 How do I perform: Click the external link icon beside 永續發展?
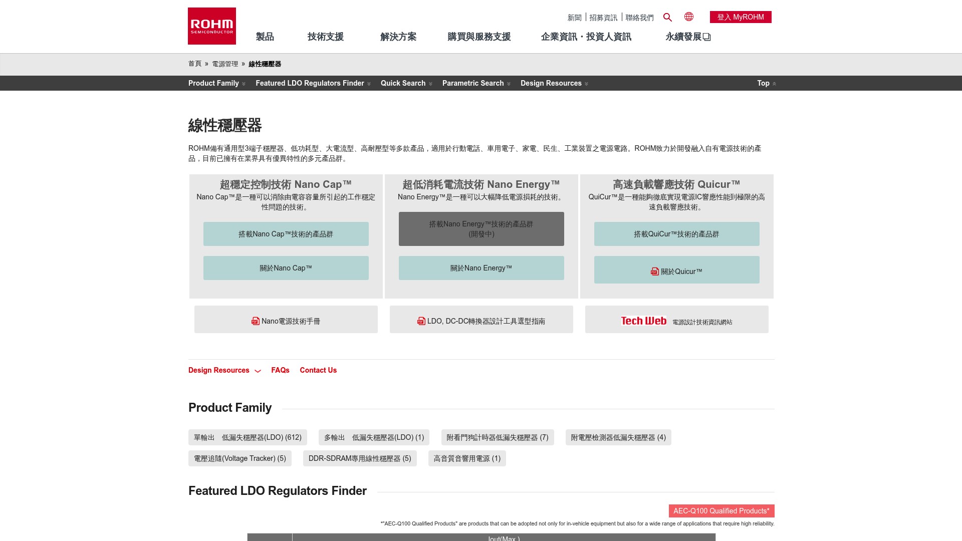point(707,37)
